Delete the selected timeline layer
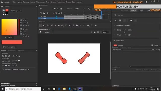This screenshot has width=161, height=91. click(x=48, y=13)
